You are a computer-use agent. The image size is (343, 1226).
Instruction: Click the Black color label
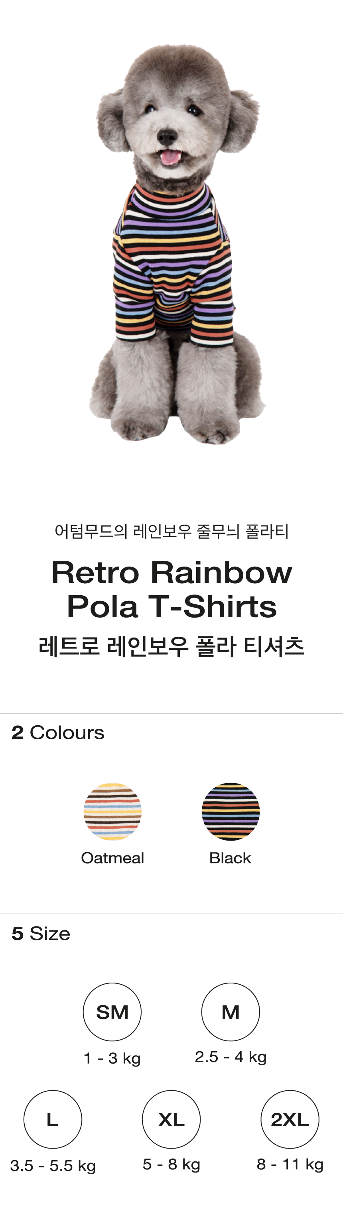coord(230,858)
